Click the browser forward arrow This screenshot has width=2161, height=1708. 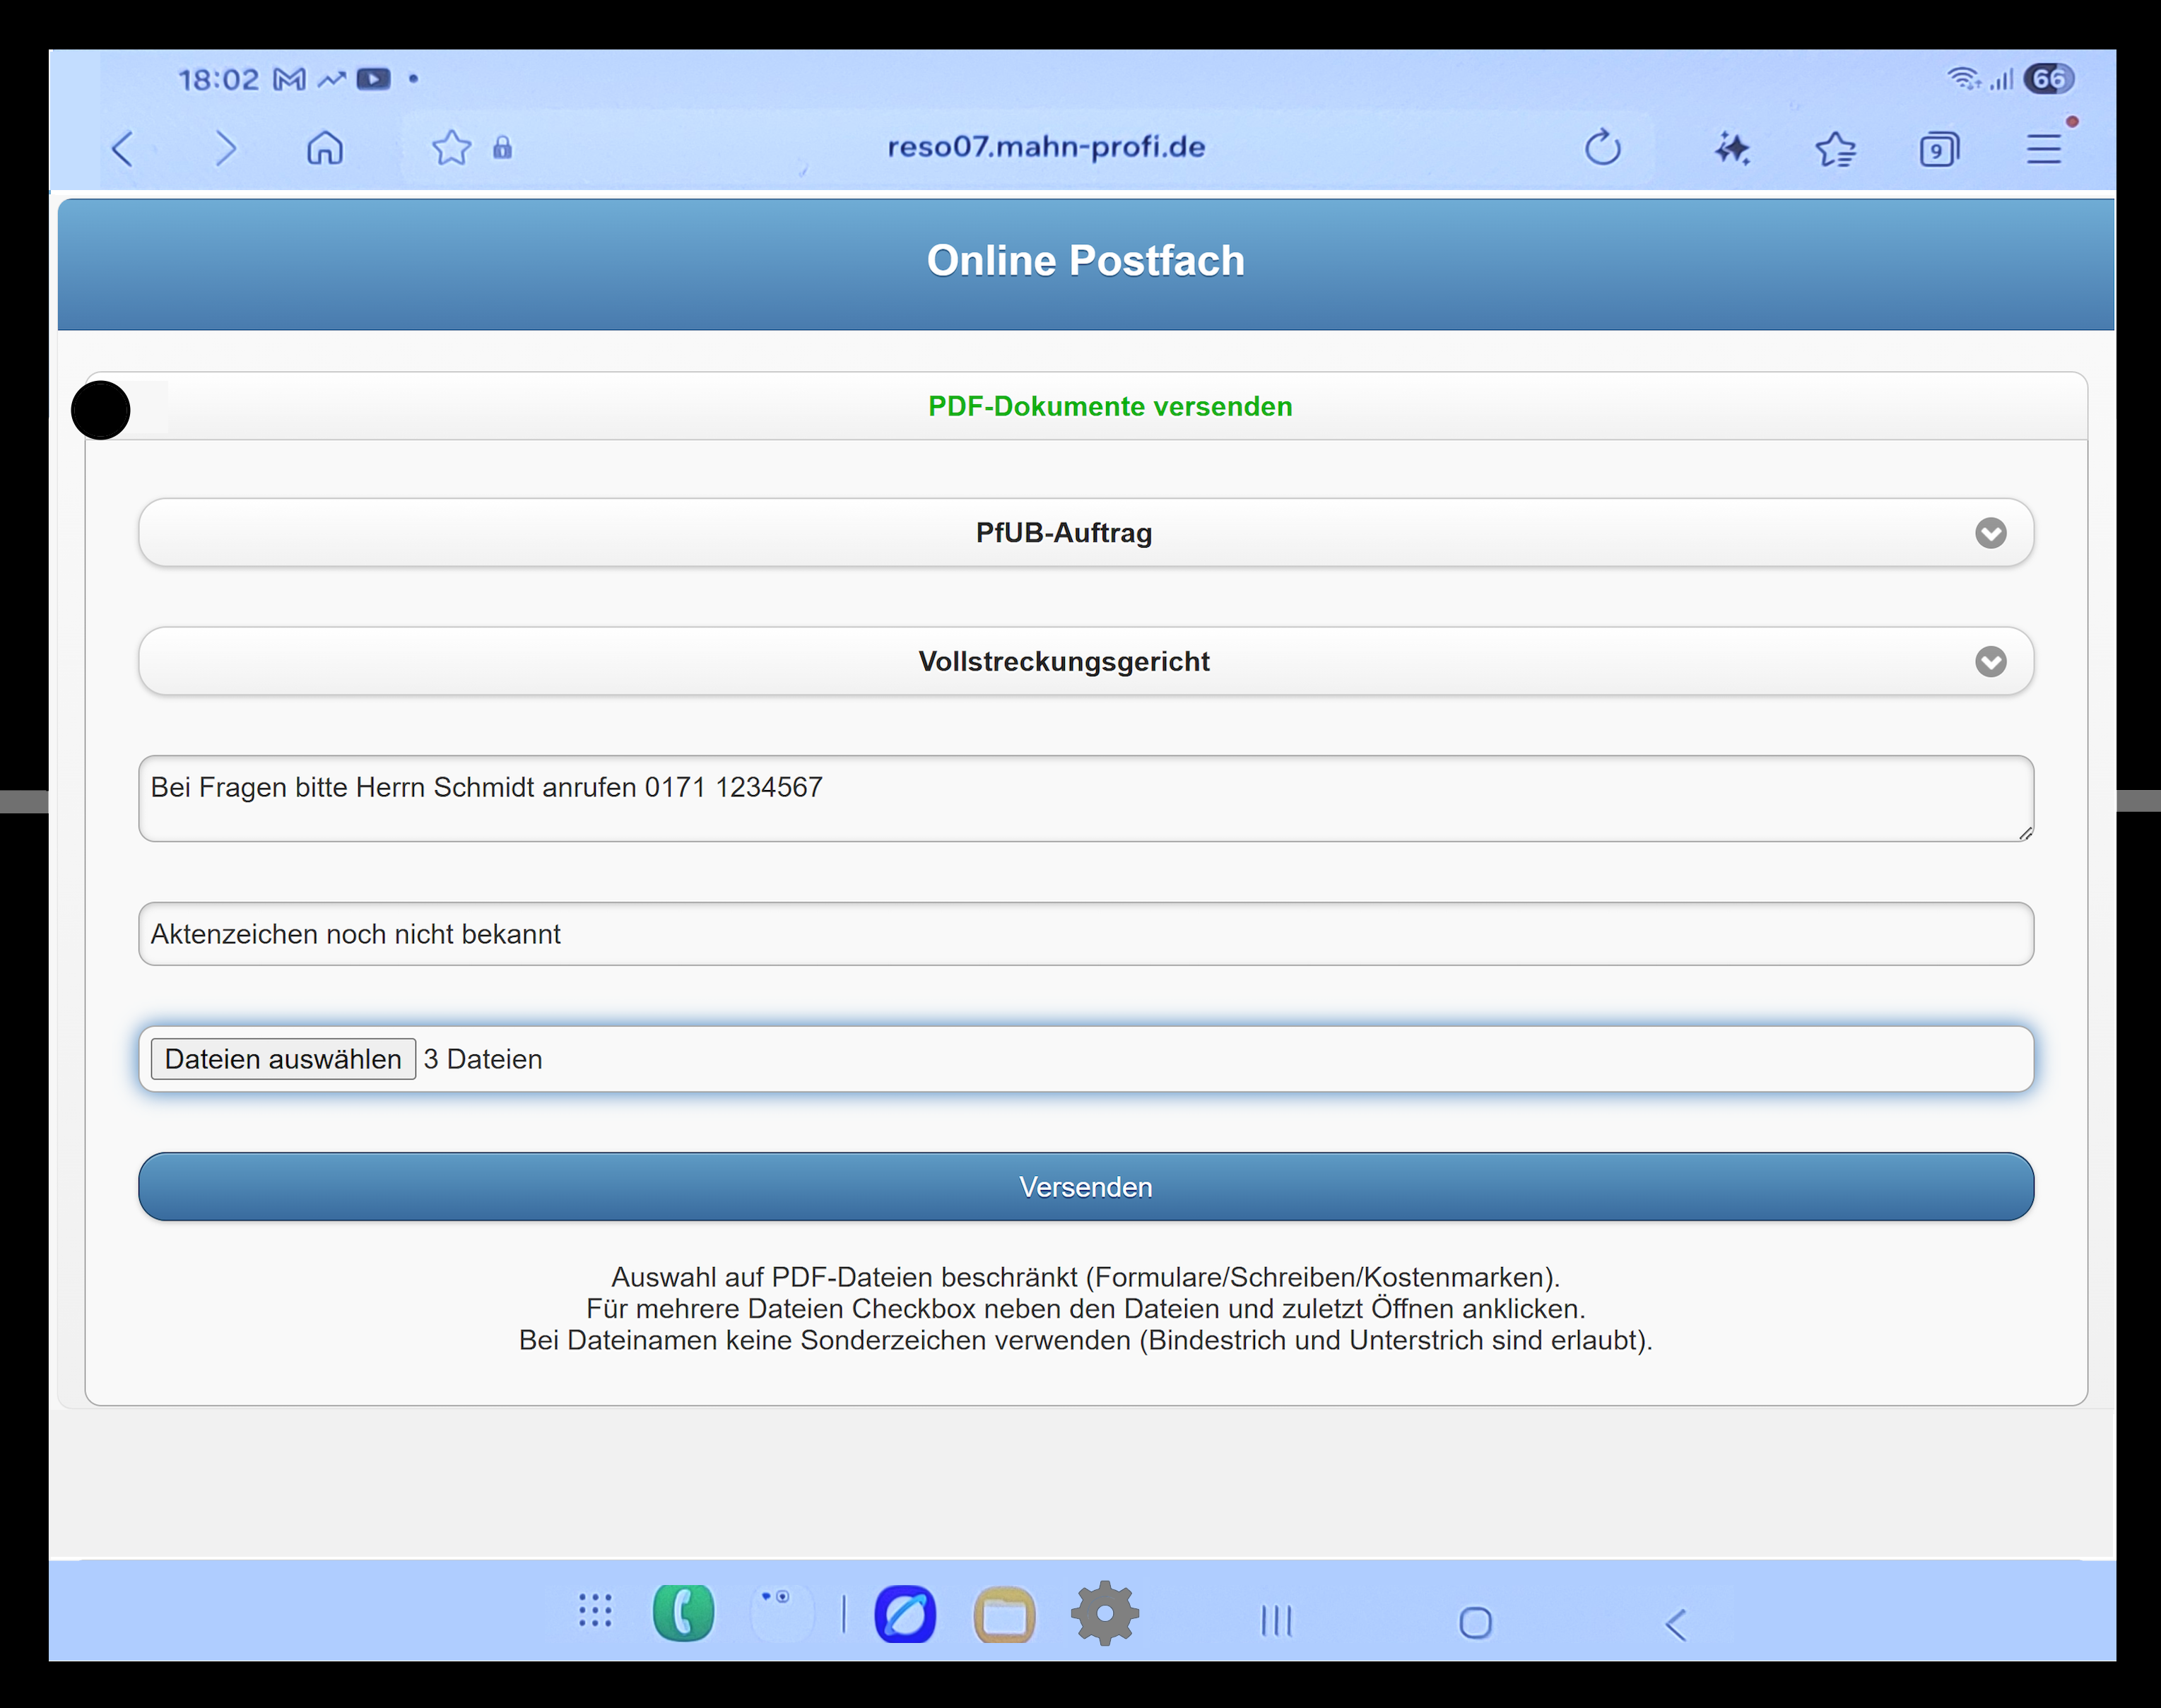click(227, 149)
